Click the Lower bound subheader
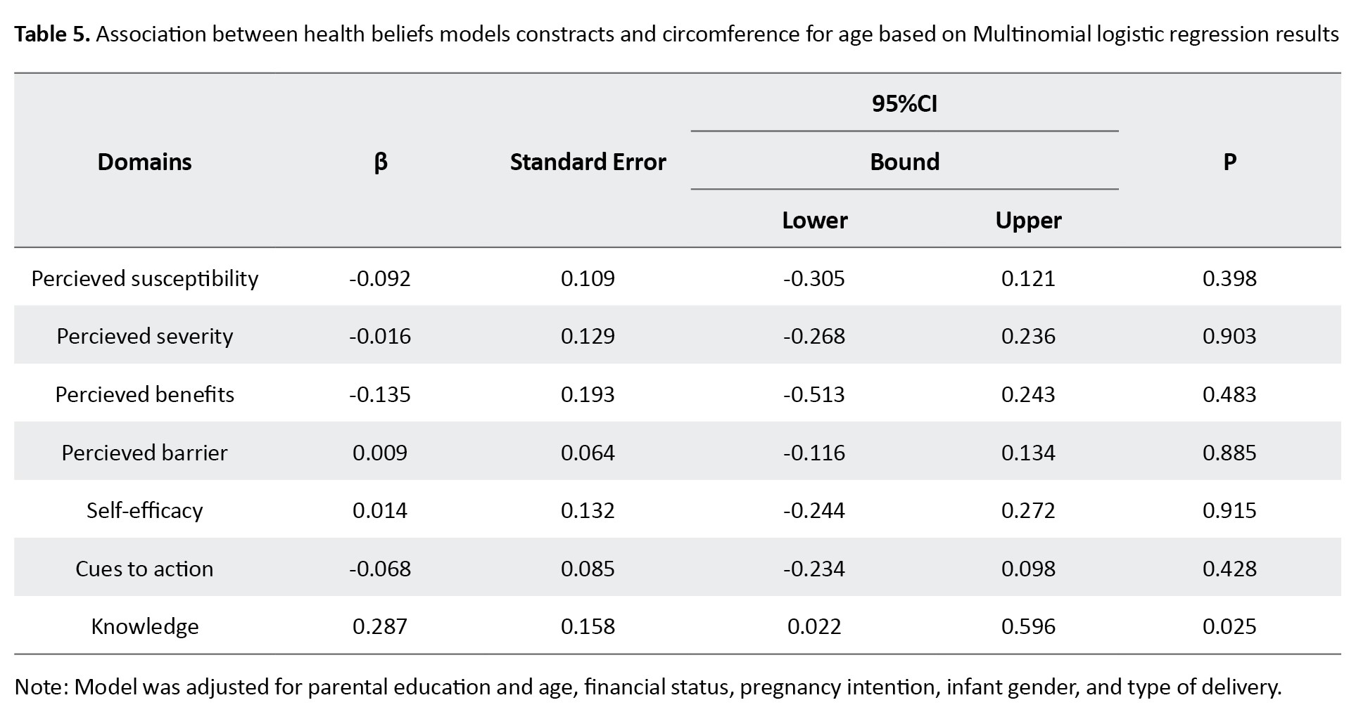 [x=815, y=220]
